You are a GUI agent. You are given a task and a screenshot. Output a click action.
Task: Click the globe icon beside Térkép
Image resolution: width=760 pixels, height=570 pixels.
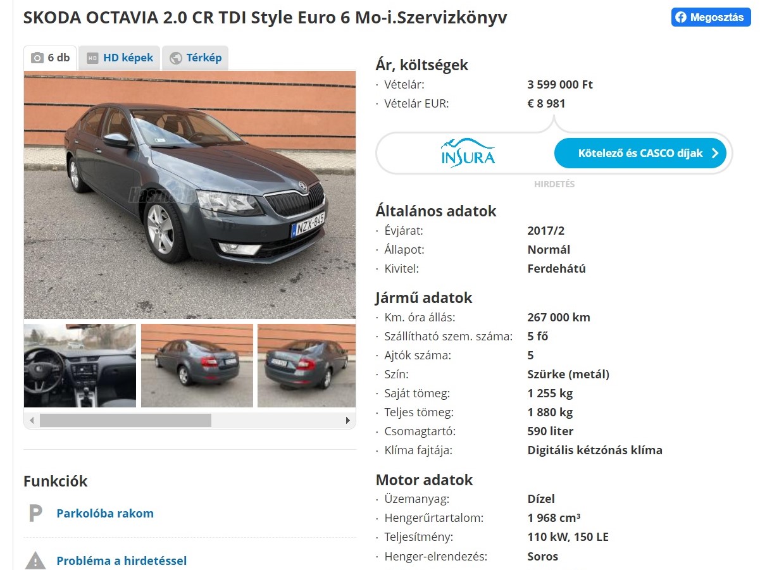(x=176, y=58)
